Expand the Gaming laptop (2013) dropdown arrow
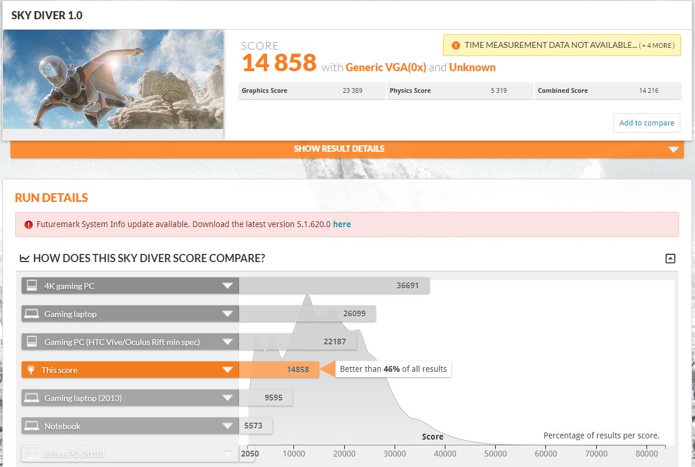695x467 pixels. [227, 398]
